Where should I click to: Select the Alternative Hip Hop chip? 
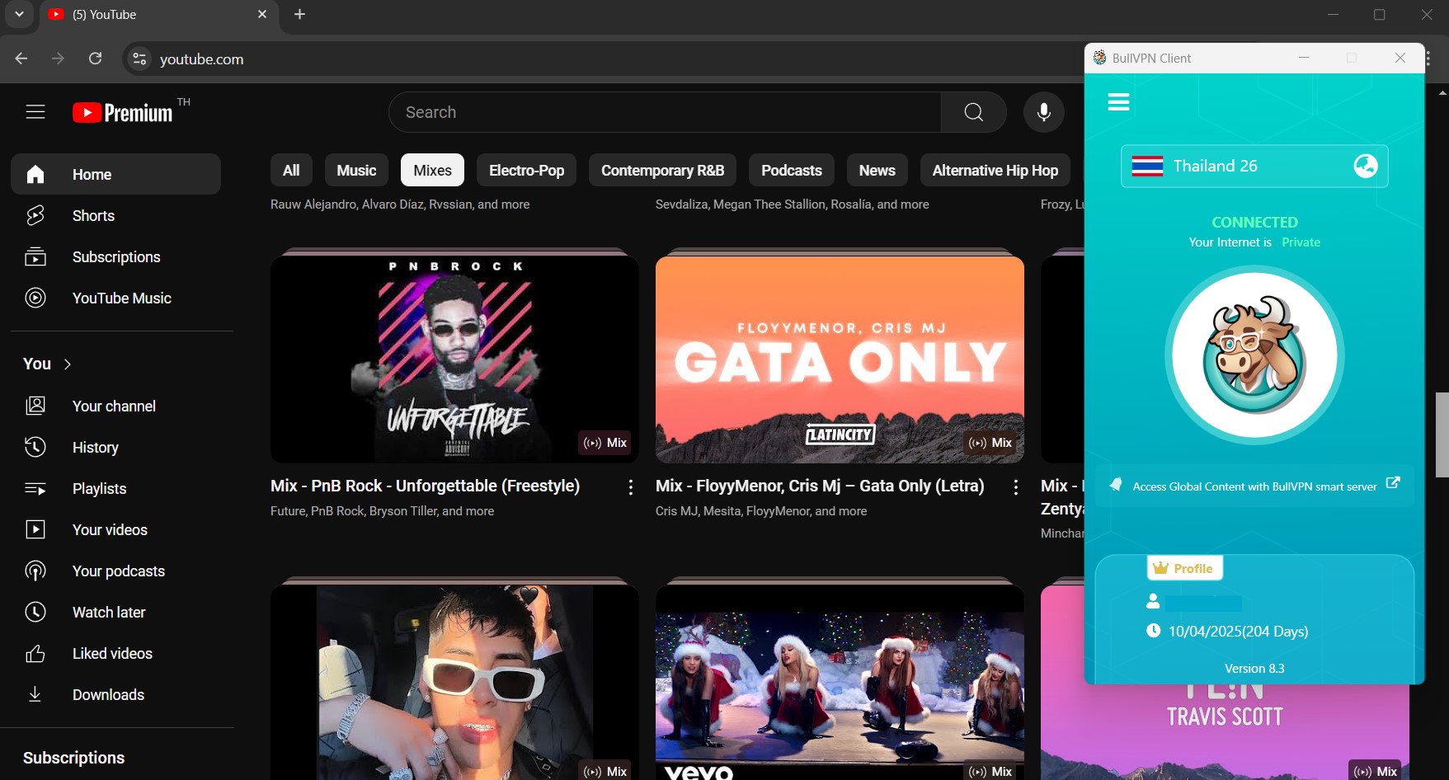click(995, 171)
